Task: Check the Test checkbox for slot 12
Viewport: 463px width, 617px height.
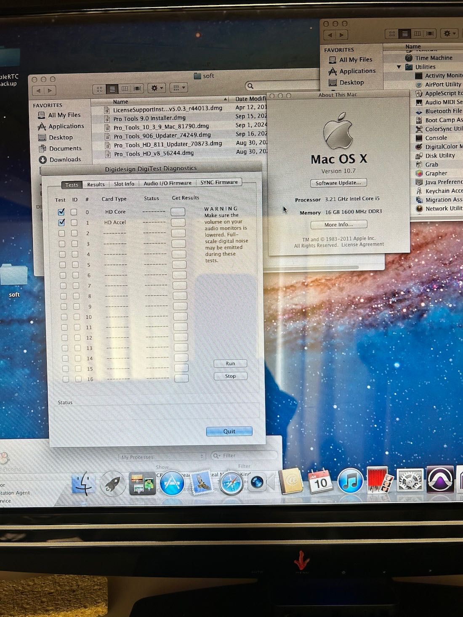Action: [64, 337]
